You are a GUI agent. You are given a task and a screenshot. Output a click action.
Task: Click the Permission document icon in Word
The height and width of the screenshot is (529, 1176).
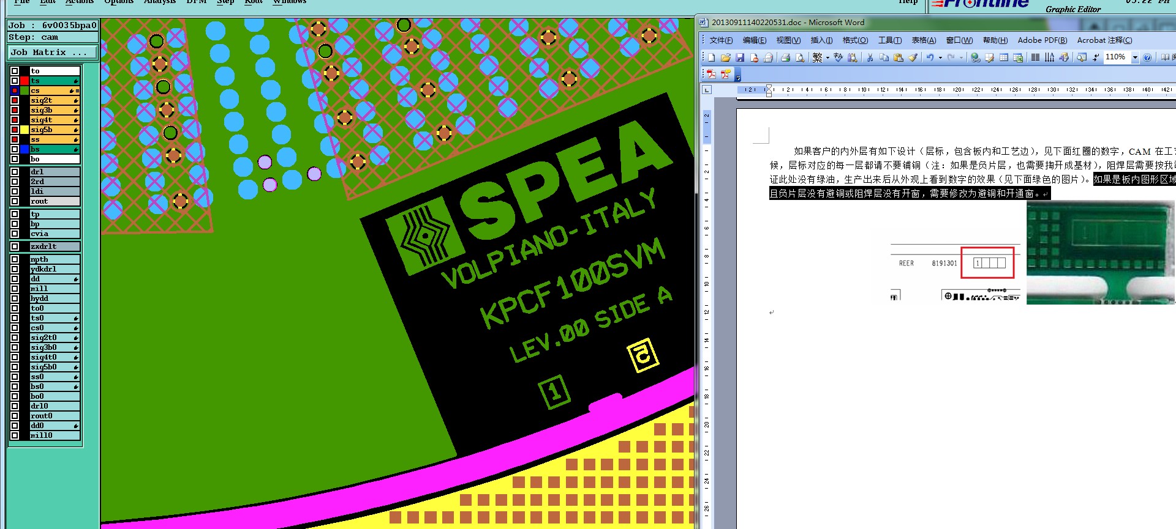[x=755, y=57]
